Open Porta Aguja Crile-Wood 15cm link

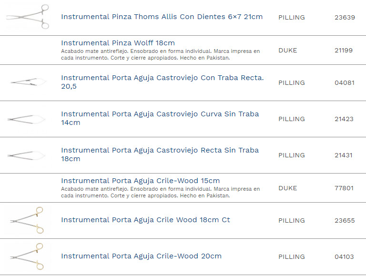pos(140,181)
